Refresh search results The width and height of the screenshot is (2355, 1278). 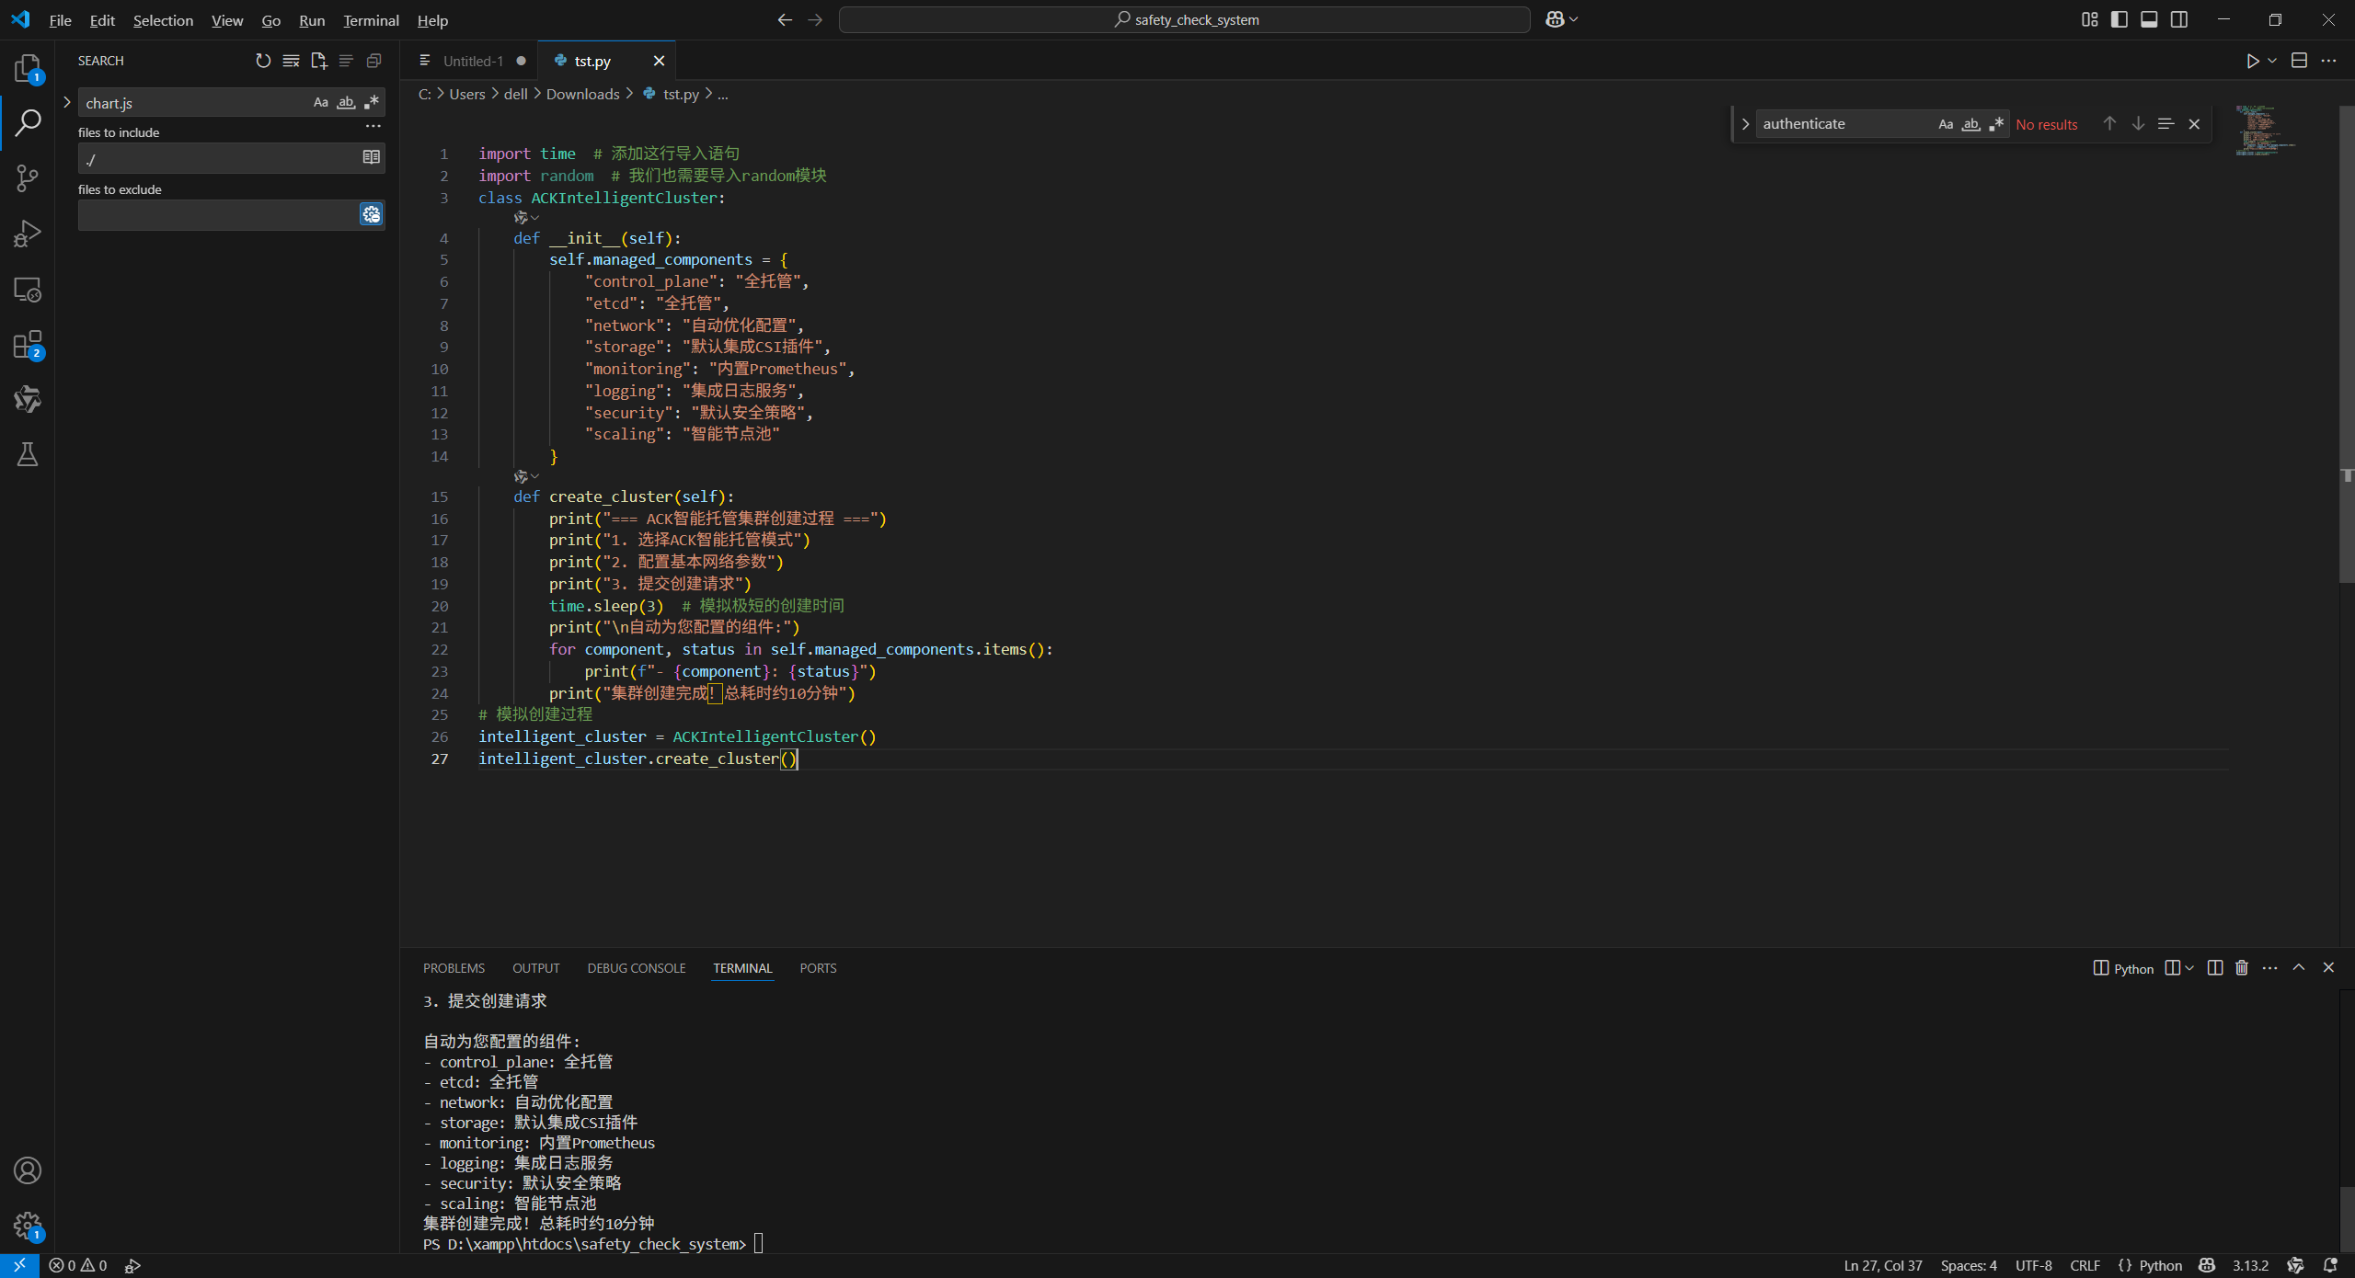263,61
